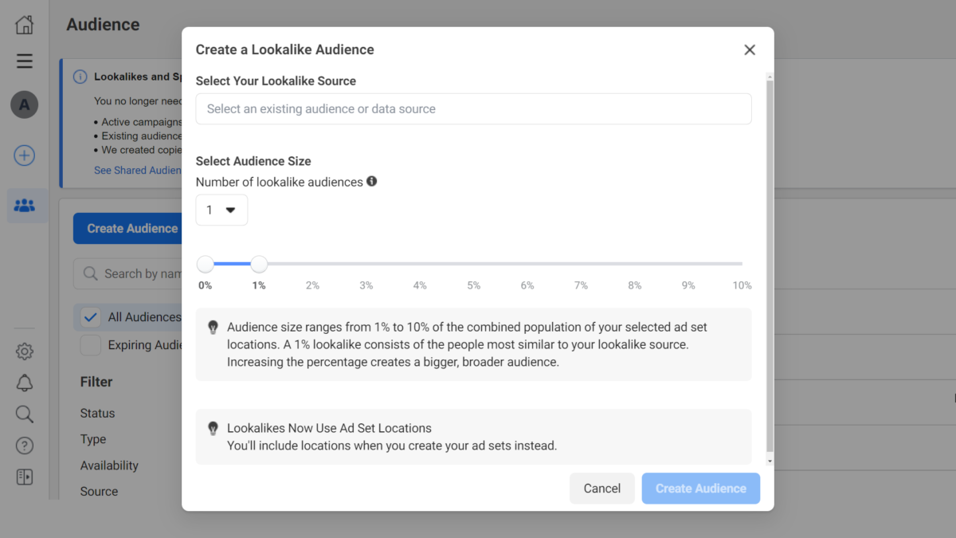Open the Ads Reporting icon at sidebar bottom
Image resolution: width=956 pixels, height=538 pixels.
coord(23,476)
